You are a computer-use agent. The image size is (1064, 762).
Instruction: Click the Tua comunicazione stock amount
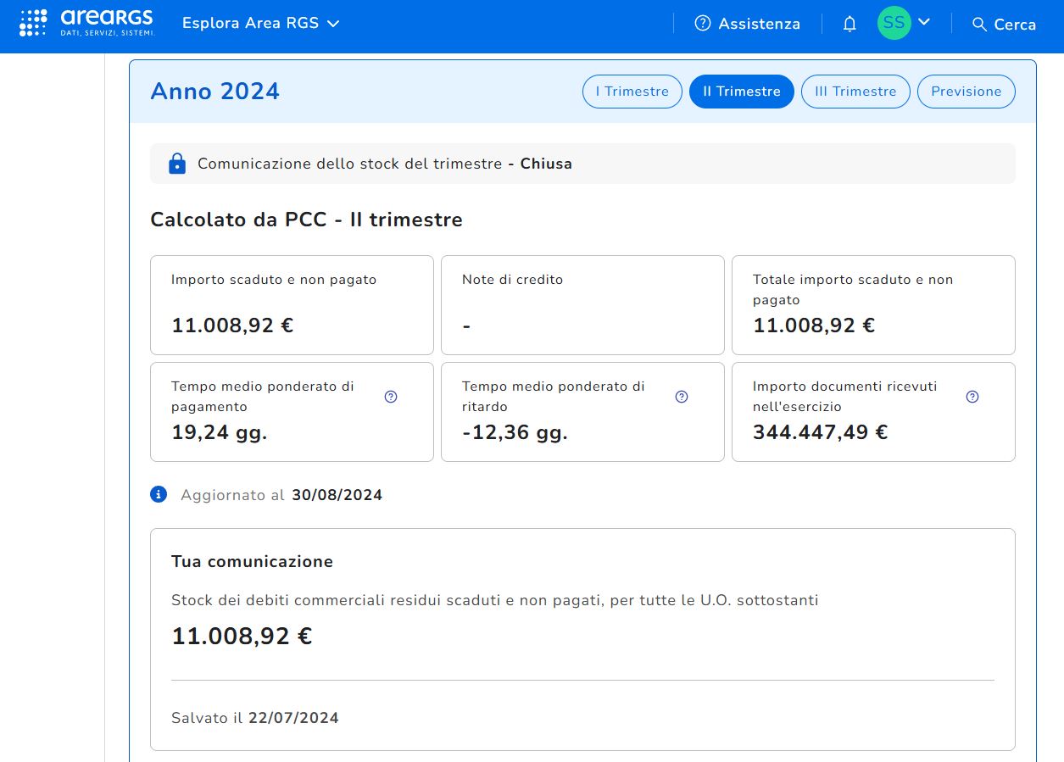[242, 637]
